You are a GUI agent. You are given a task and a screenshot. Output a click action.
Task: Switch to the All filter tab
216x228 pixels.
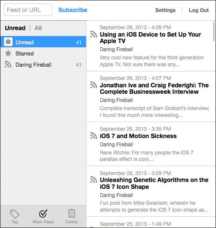click(38, 28)
